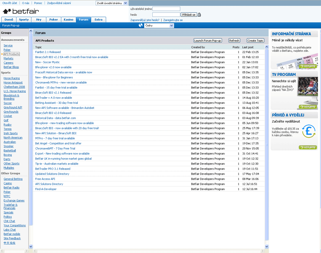Select Horse Racing in the Sports group
The width and height of the screenshot is (321, 253).
tap(12, 78)
